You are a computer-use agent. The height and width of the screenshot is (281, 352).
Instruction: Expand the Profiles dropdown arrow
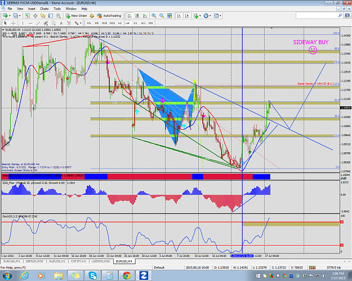(x=20, y=16)
